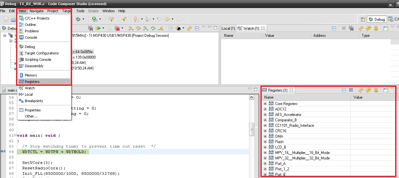Switch to the Local (1) tab
The height and width of the screenshot is (178, 399).
(x=228, y=28)
